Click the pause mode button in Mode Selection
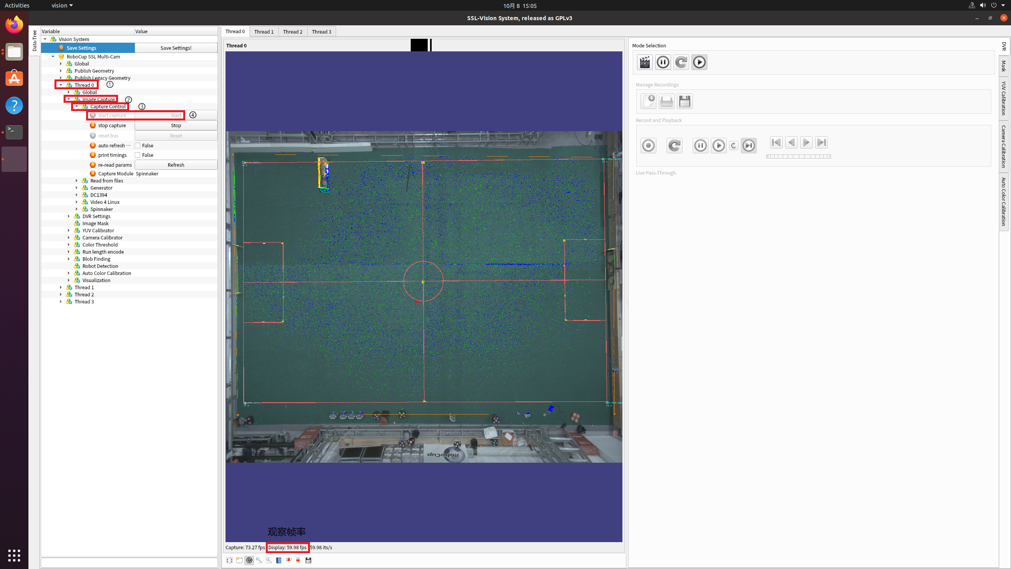Image resolution: width=1011 pixels, height=569 pixels. click(663, 62)
